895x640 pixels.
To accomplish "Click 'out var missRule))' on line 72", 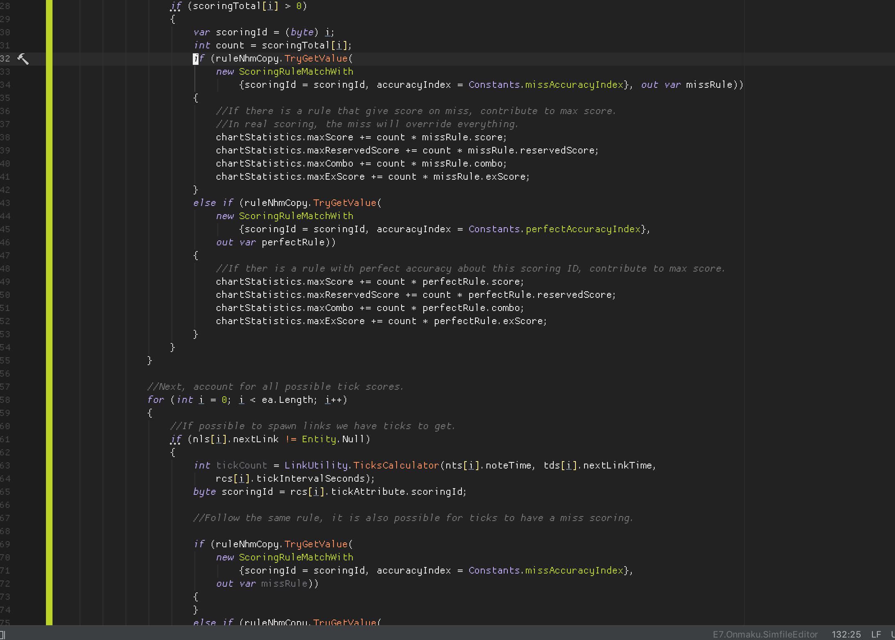I will point(267,584).
